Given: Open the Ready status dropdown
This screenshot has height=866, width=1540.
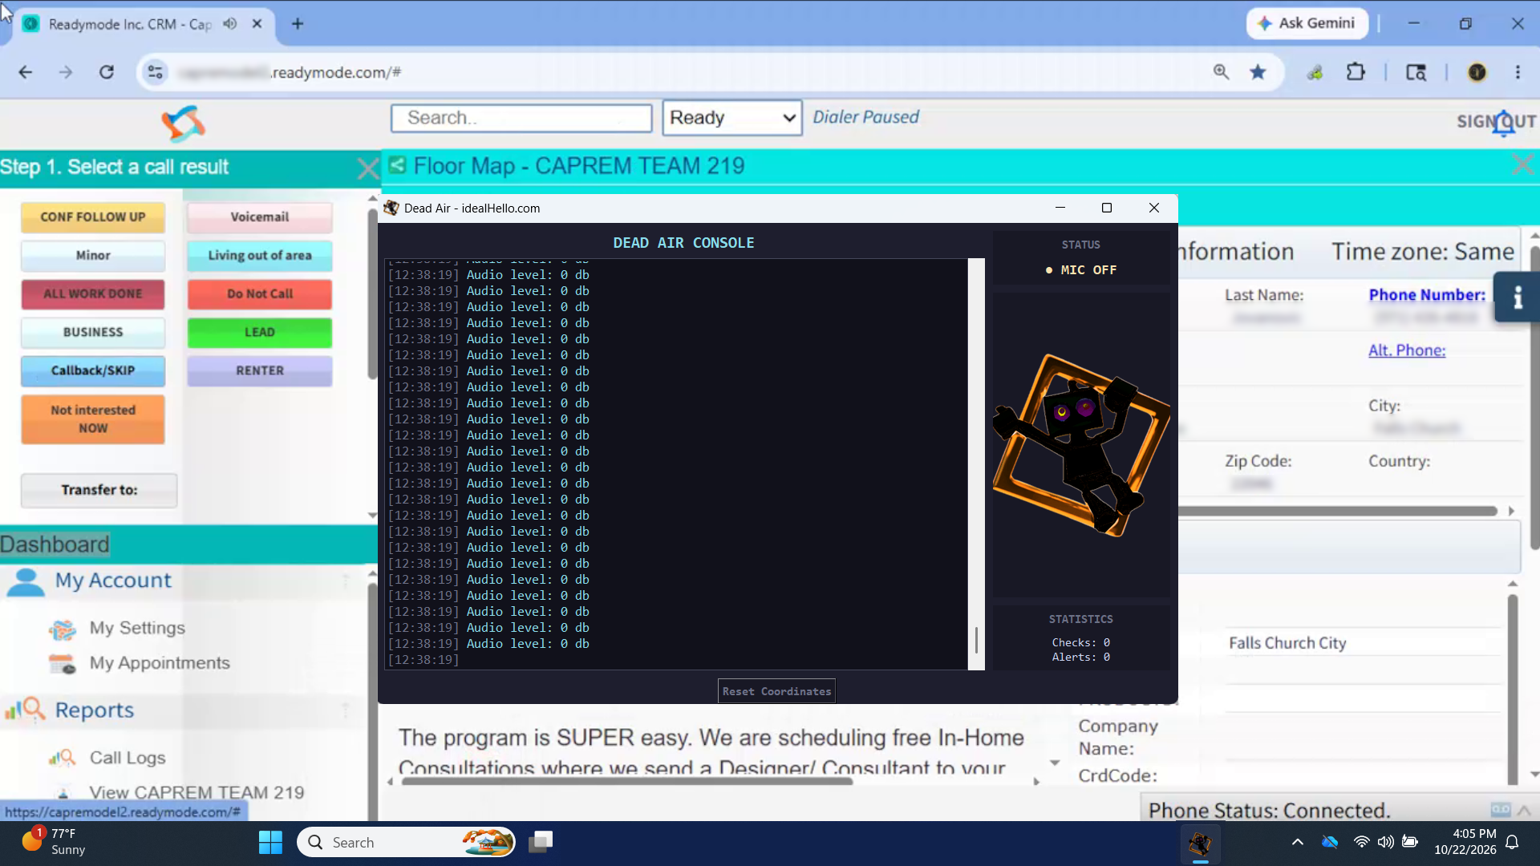Looking at the screenshot, I should coord(732,118).
